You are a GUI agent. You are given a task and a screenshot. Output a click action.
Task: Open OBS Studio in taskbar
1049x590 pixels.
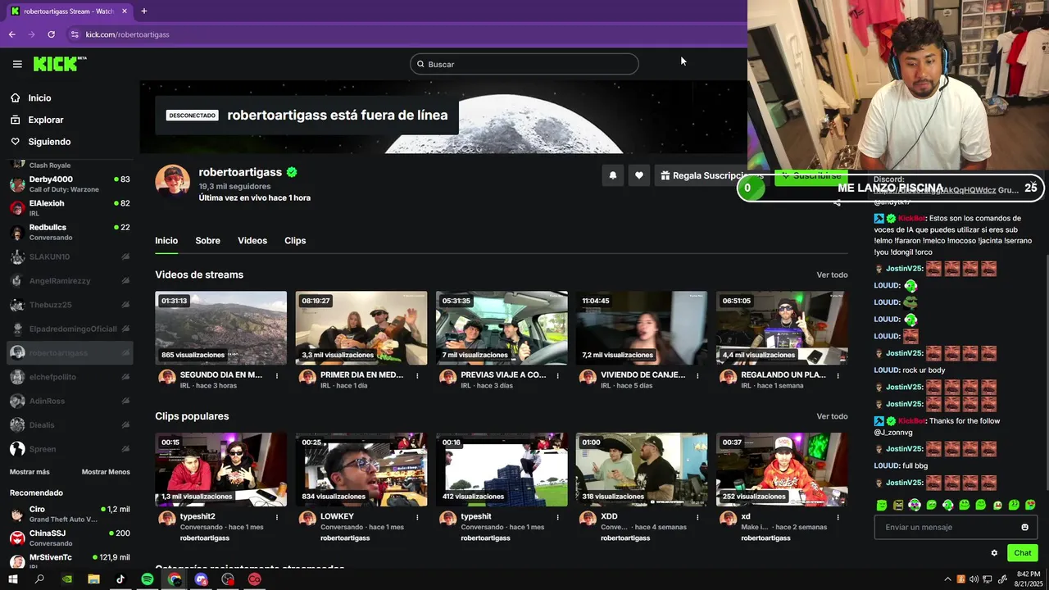pos(228,579)
